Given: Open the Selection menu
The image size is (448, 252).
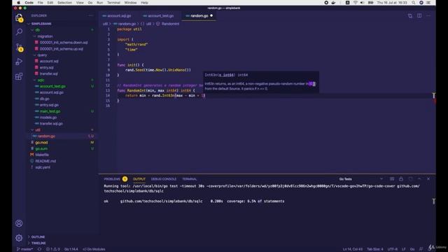Looking at the screenshot, I should coord(64,3).
